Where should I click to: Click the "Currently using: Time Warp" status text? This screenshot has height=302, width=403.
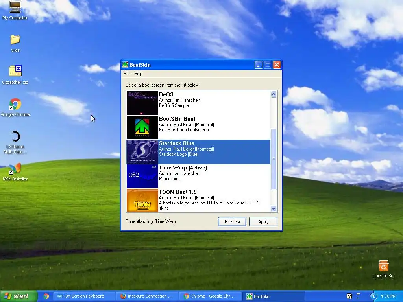[151, 221]
